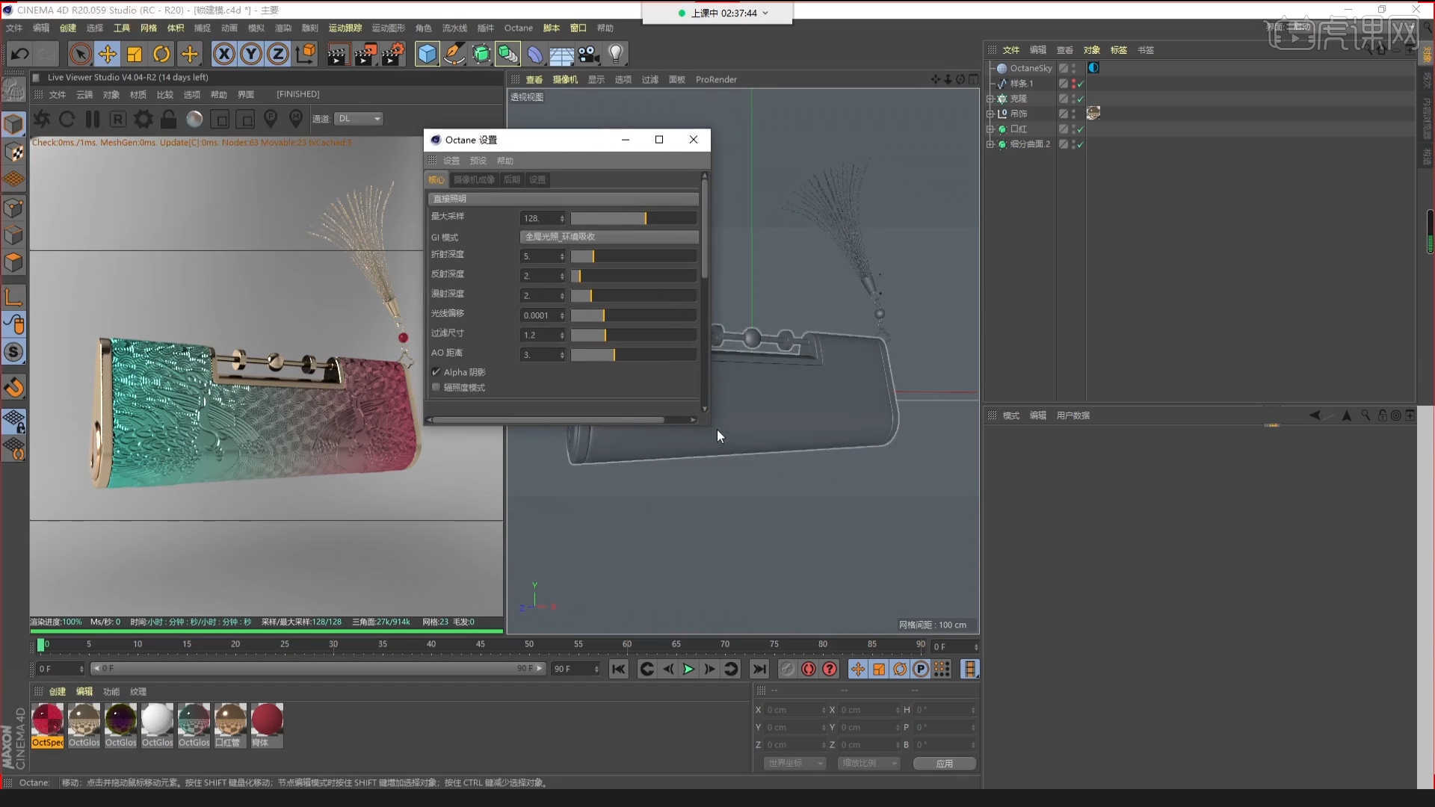Adjust the 最大采样 slider
Image resolution: width=1435 pixels, height=807 pixels.
pyautogui.click(x=634, y=218)
